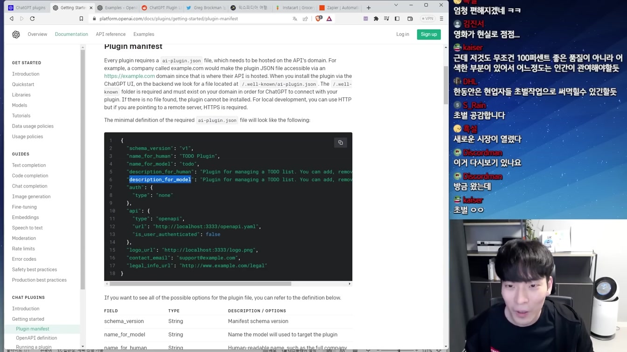Click the browser back arrow

point(12,19)
